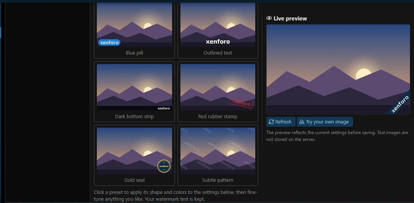
Task: Click the upload icon on Try your own image
Action: [x=302, y=122]
